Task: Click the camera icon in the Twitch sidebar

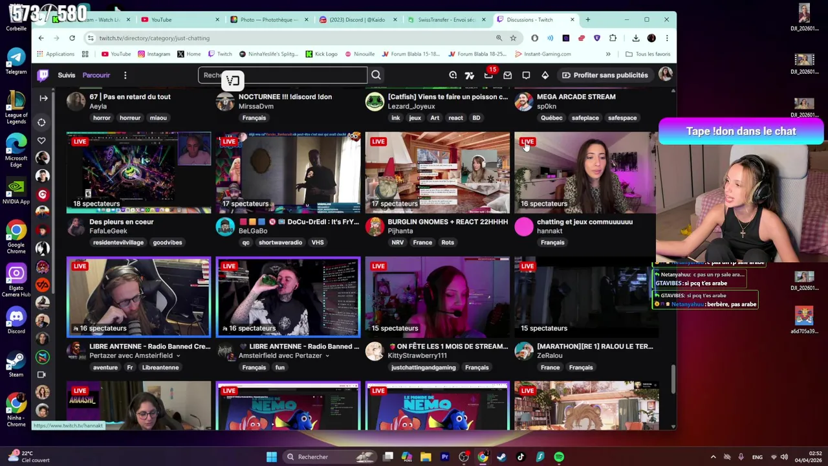Action: point(42,374)
